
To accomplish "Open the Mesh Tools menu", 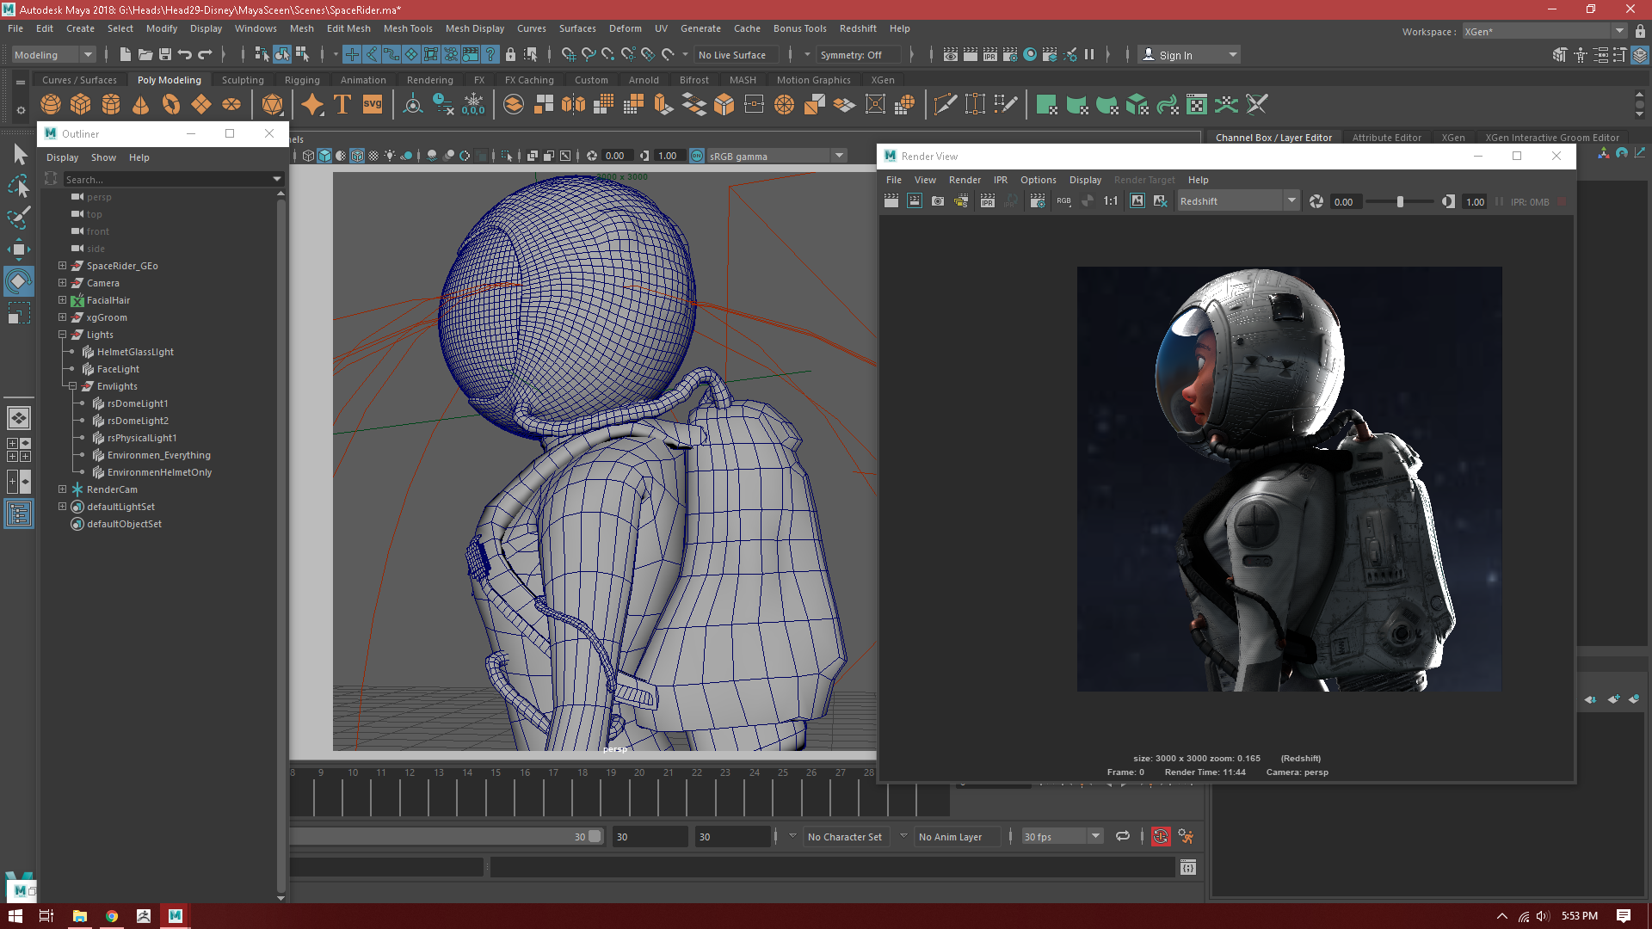I will [x=408, y=28].
